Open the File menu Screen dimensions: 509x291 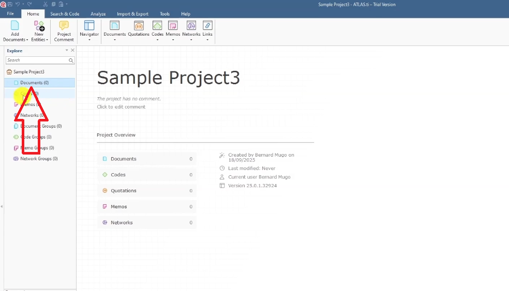(x=10, y=14)
